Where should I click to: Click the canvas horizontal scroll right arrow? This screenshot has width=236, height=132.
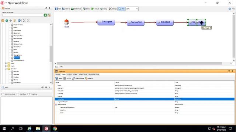pyautogui.click(x=231, y=63)
